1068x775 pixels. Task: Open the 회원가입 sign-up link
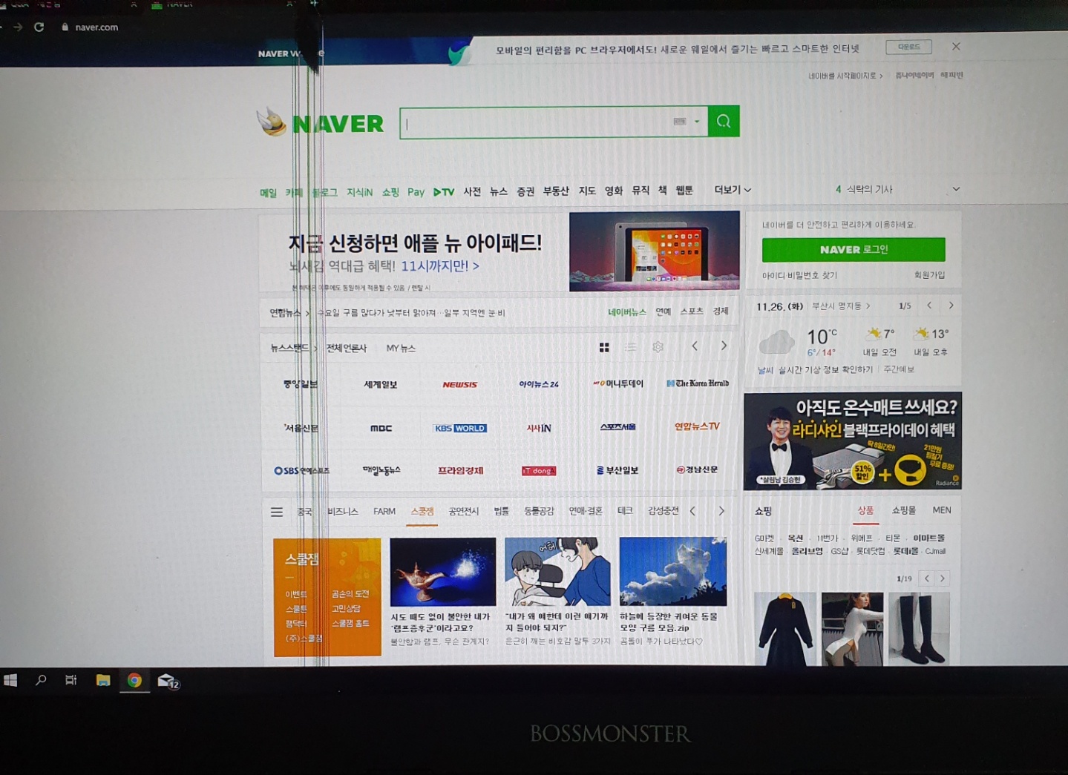tap(929, 275)
